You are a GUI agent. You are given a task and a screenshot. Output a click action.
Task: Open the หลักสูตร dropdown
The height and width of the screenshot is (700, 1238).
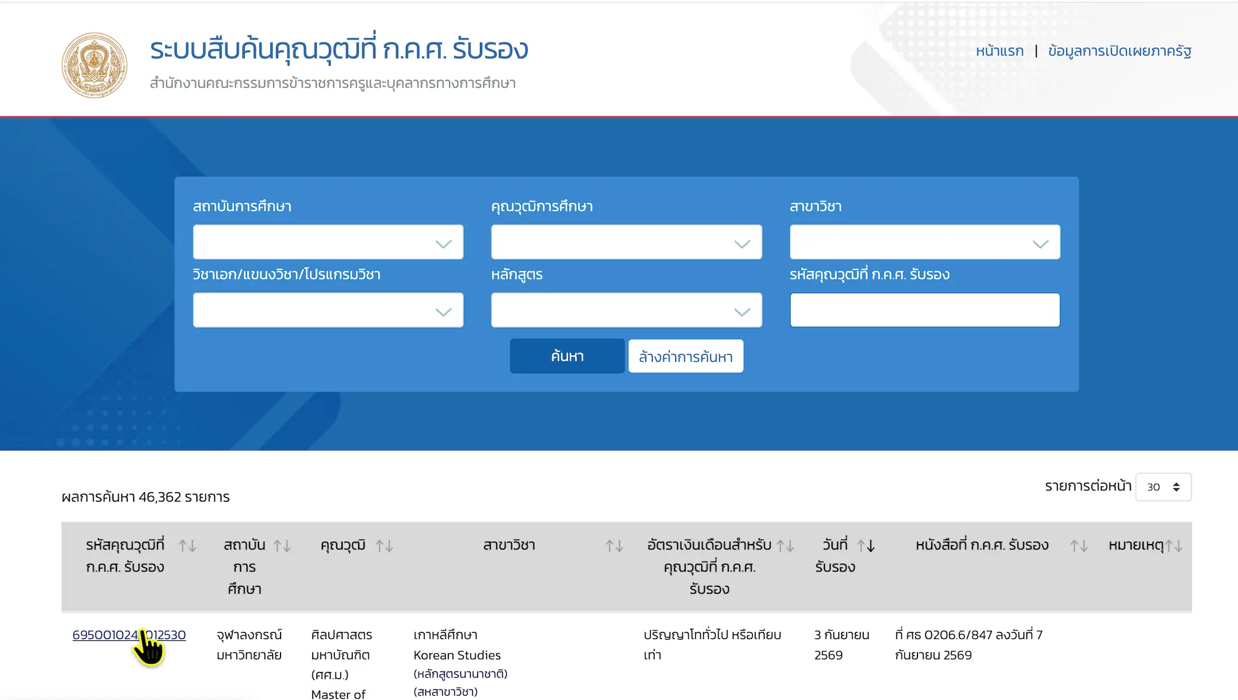click(x=626, y=310)
